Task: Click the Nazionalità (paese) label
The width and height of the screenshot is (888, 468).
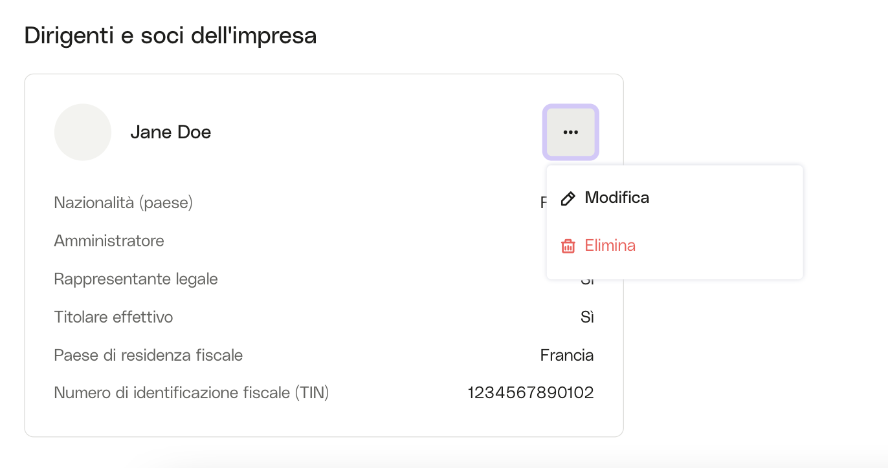Action: [x=123, y=203]
